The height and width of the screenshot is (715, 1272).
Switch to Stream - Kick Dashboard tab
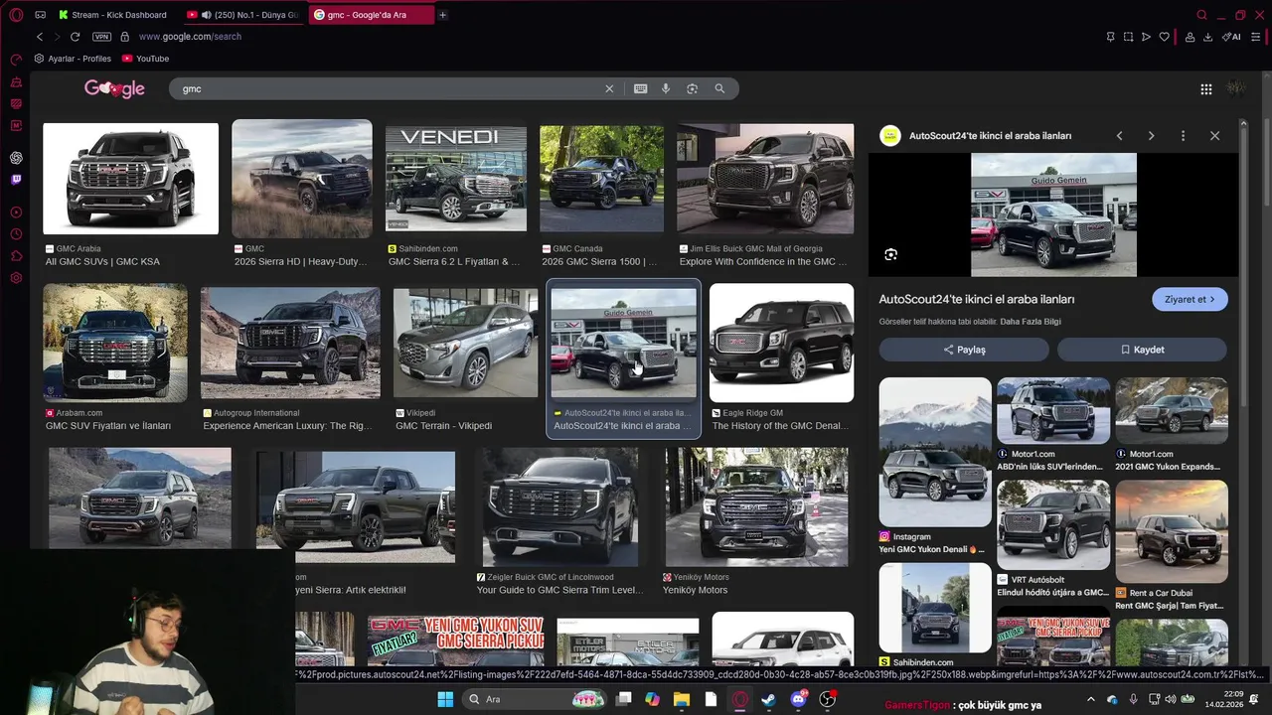point(114,15)
